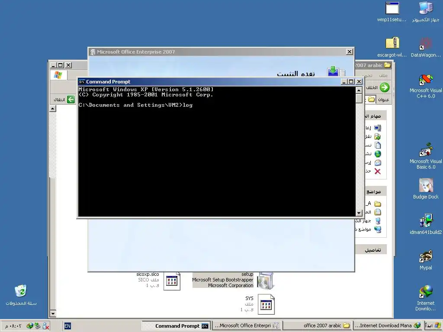Viewport: 443px width, 332px height.
Task: Click the EN language indicator in taskbar
Action: (67, 326)
